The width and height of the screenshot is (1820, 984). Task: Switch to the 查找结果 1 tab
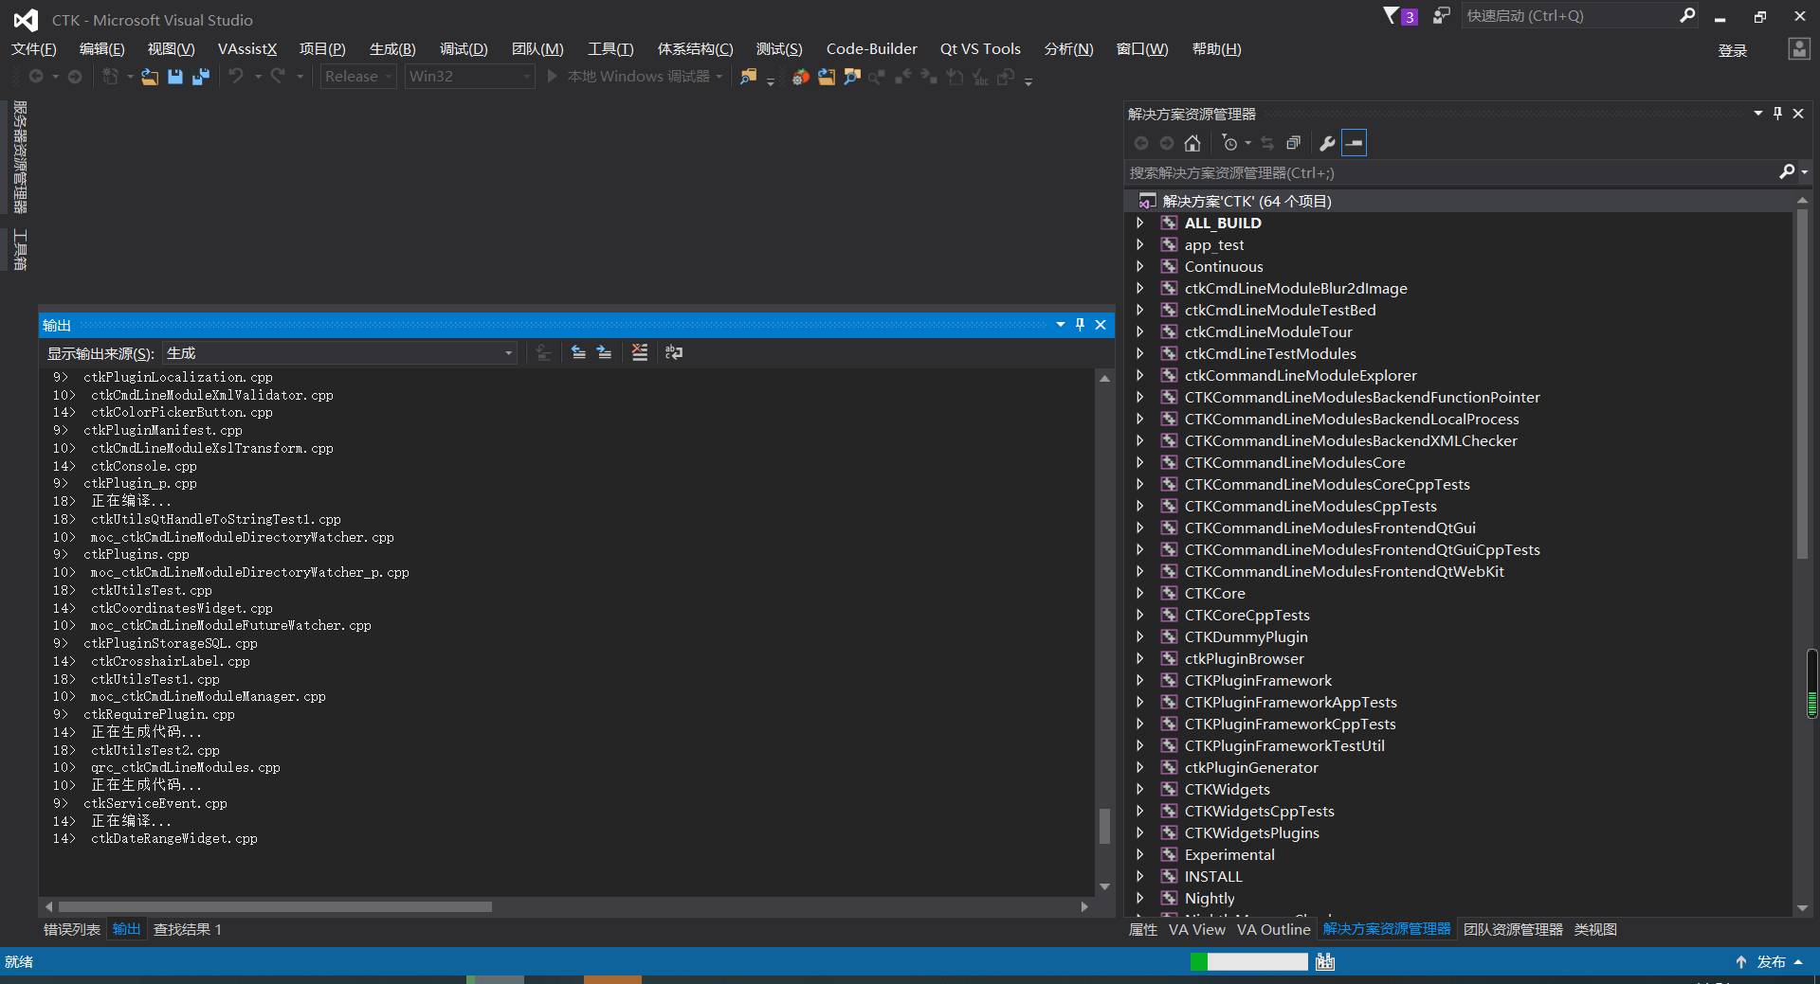coord(188,930)
